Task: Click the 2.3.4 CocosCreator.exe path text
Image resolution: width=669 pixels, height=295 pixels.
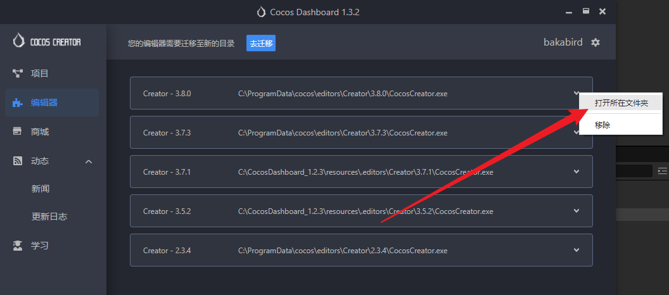Action: tap(343, 251)
